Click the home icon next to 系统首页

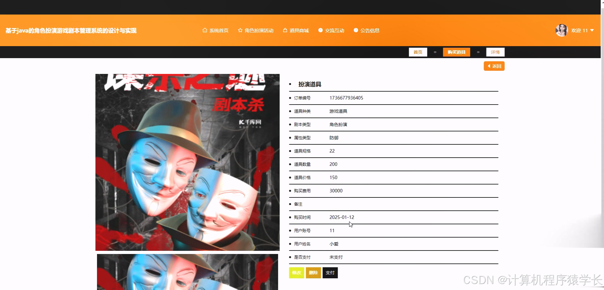click(x=204, y=30)
